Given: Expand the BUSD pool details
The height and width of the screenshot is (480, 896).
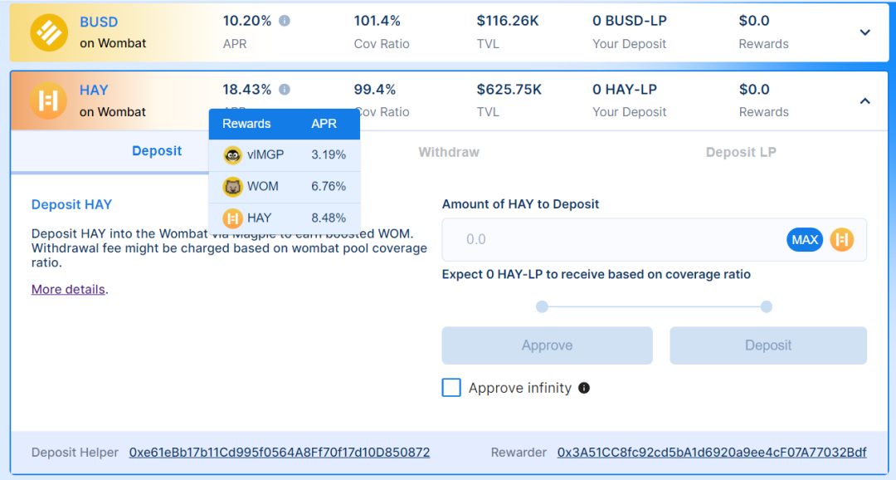Looking at the screenshot, I should [x=865, y=32].
